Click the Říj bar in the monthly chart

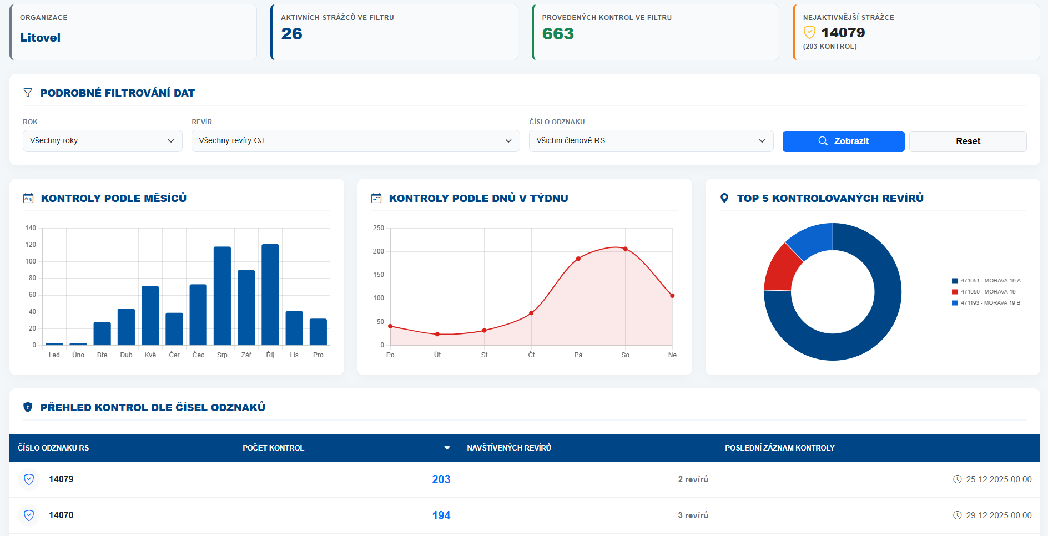(270, 294)
